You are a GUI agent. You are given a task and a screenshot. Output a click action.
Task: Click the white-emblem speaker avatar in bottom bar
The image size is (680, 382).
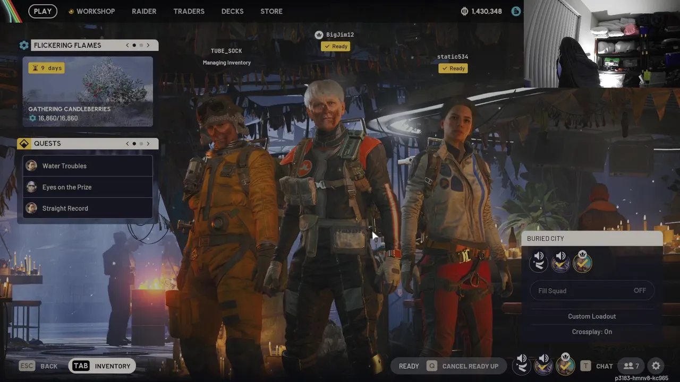522,365
